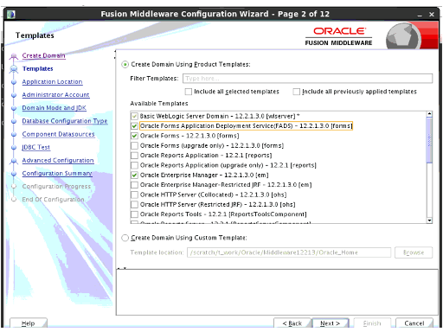Navigate to Database Configuration Type step

point(65,121)
